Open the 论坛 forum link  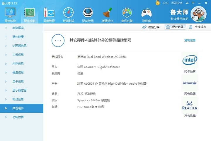(166, 3)
